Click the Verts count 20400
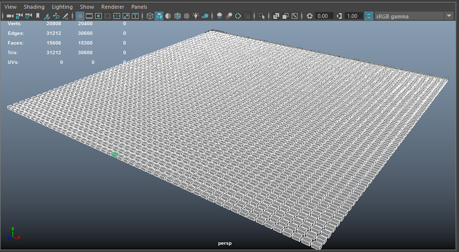The image size is (459, 252). point(85,23)
